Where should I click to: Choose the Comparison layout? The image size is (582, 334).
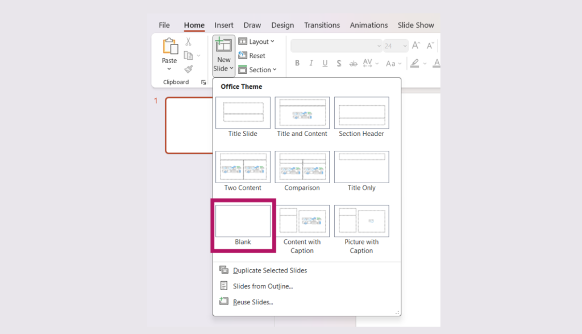point(302,171)
